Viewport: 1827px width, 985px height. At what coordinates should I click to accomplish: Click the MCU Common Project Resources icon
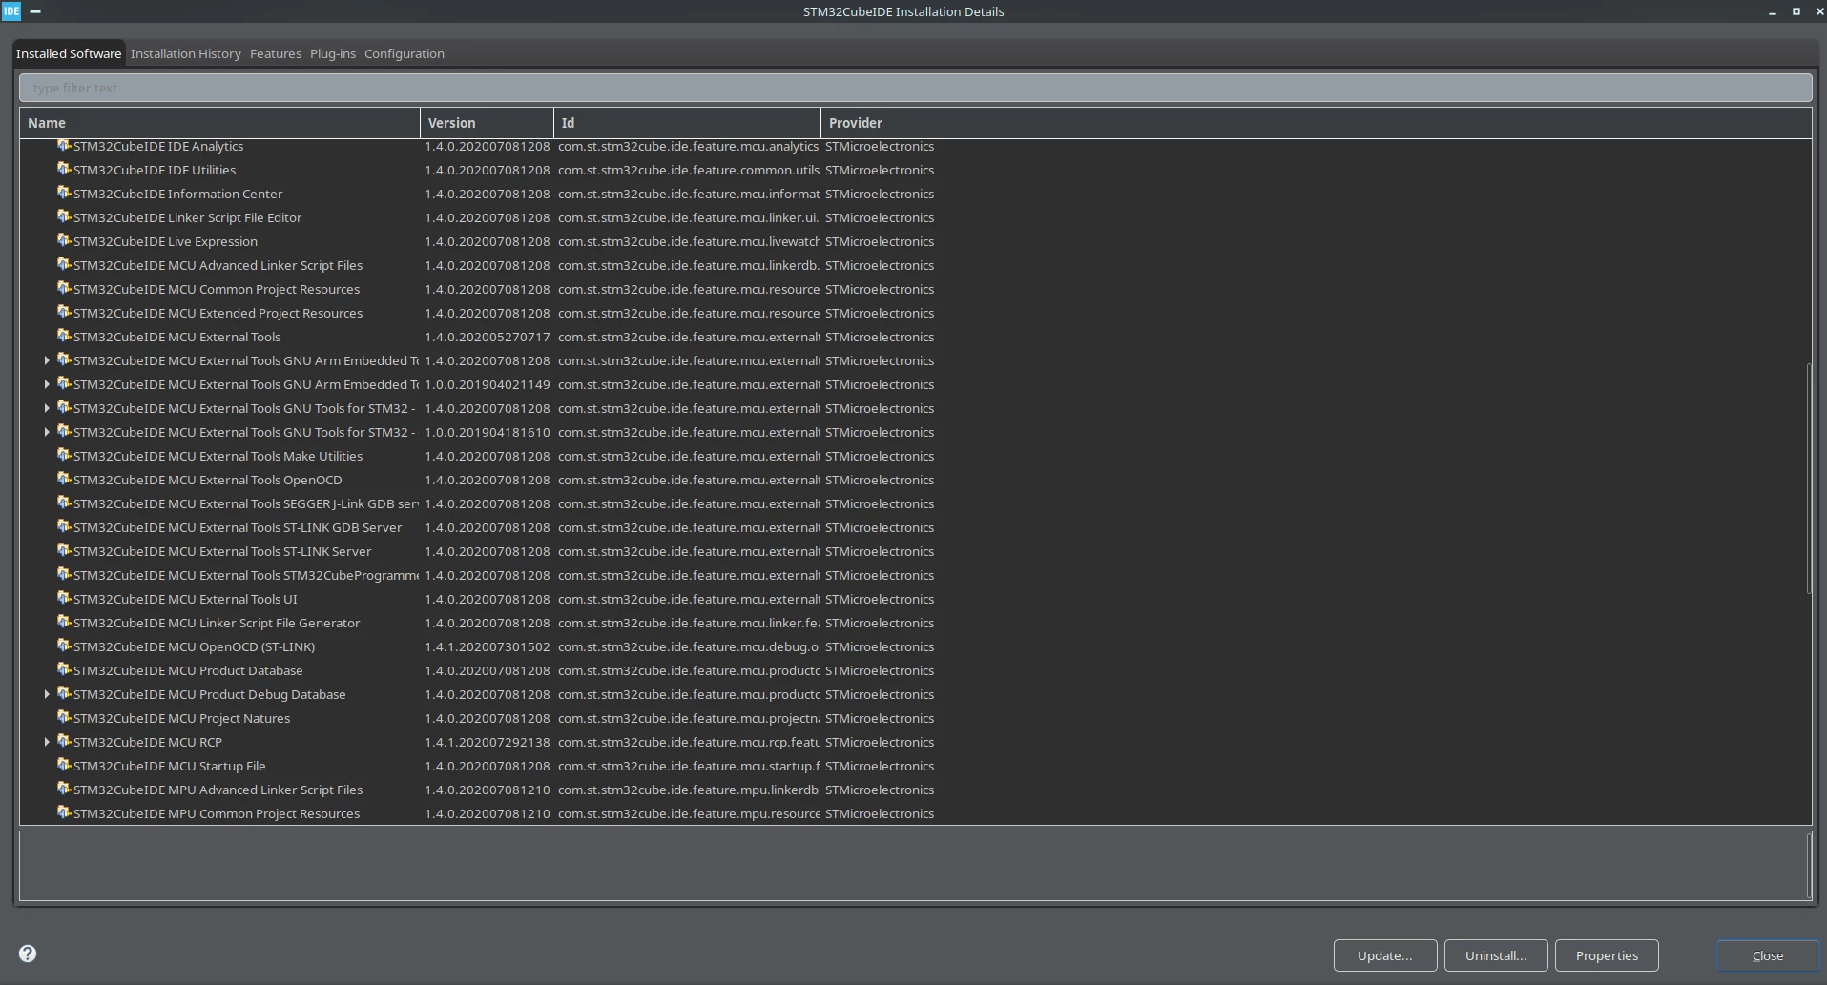64,289
